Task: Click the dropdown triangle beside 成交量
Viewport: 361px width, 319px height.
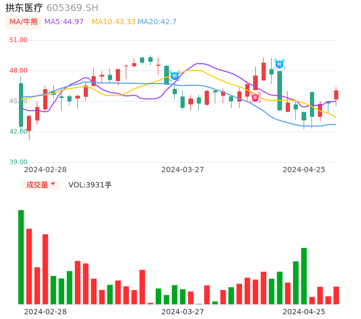Action: point(53,184)
